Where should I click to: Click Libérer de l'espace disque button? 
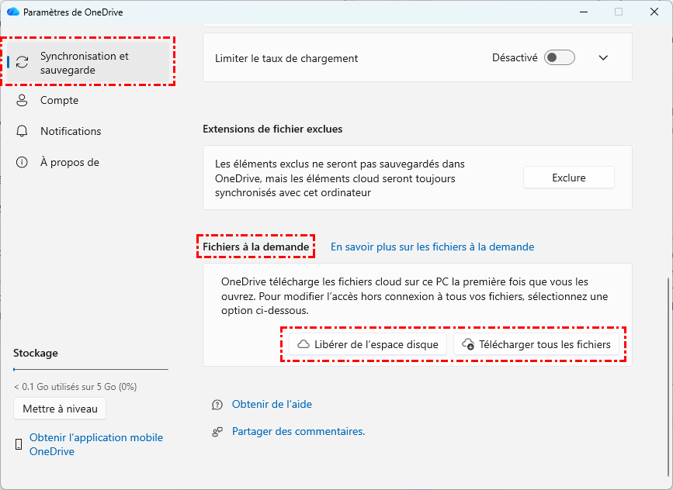(x=368, y=344)
